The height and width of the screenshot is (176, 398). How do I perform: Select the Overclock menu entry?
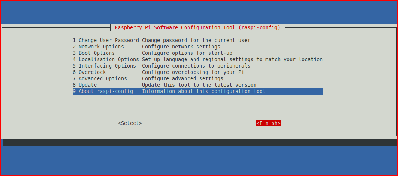click(x=197, y=72)
